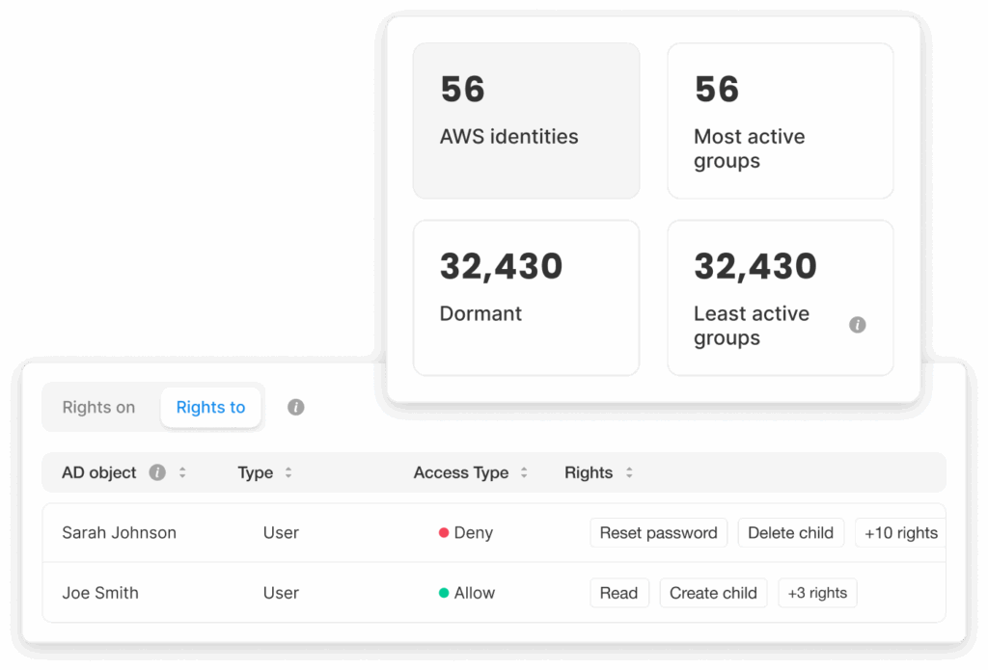Sort by Access Type column arrows
Viewport: 988px width, 670px height.
[x=524, y=472]
